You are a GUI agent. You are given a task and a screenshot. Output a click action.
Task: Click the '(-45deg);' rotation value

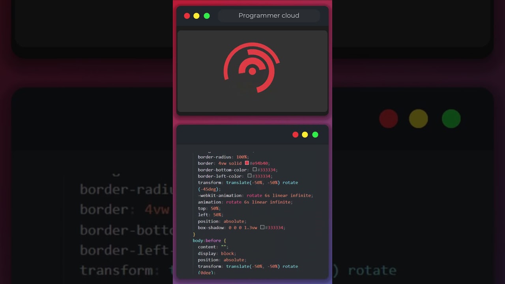209,189
